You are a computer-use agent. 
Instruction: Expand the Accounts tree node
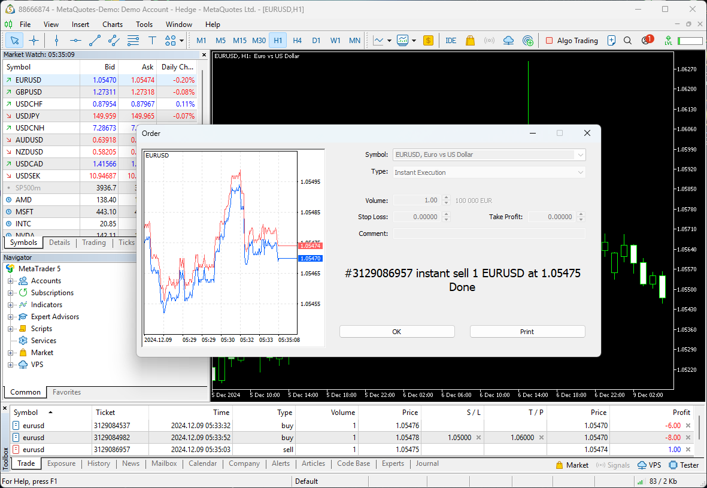tap(10, 281)
